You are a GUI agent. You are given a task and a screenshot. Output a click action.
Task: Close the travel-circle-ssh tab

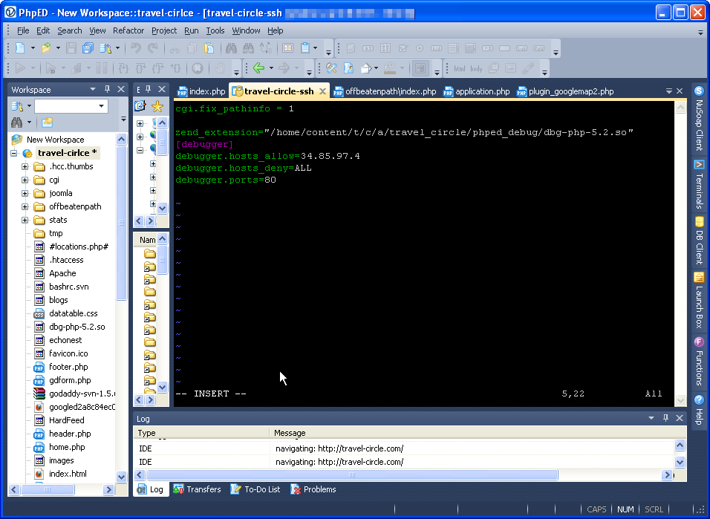[322, 91]
